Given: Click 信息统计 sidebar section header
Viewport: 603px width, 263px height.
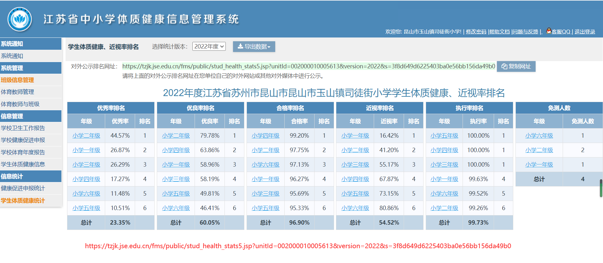Looking at the screenshot, I should click(x=31, y=176).
